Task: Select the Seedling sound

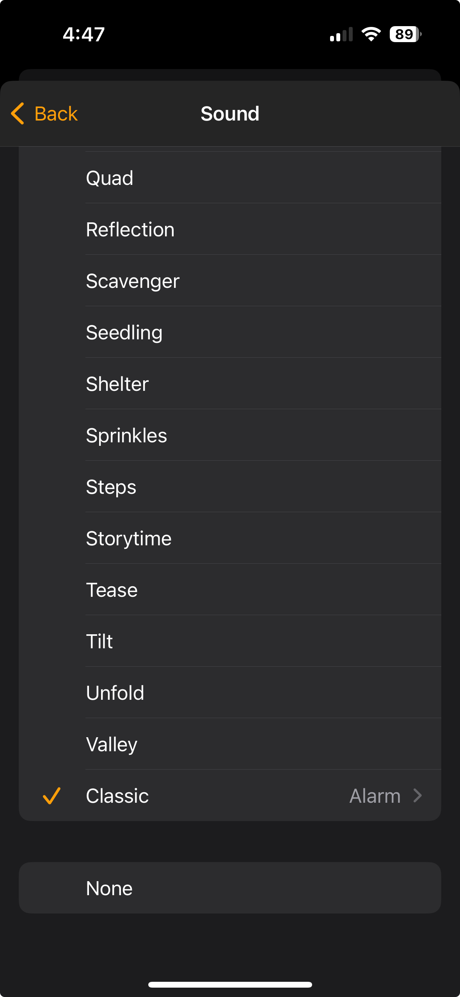Action: point(124,332)
